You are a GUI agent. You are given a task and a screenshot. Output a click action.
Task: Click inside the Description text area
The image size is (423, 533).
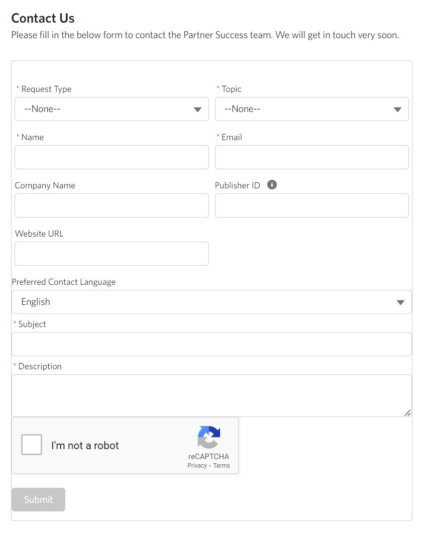coord(211,395)
